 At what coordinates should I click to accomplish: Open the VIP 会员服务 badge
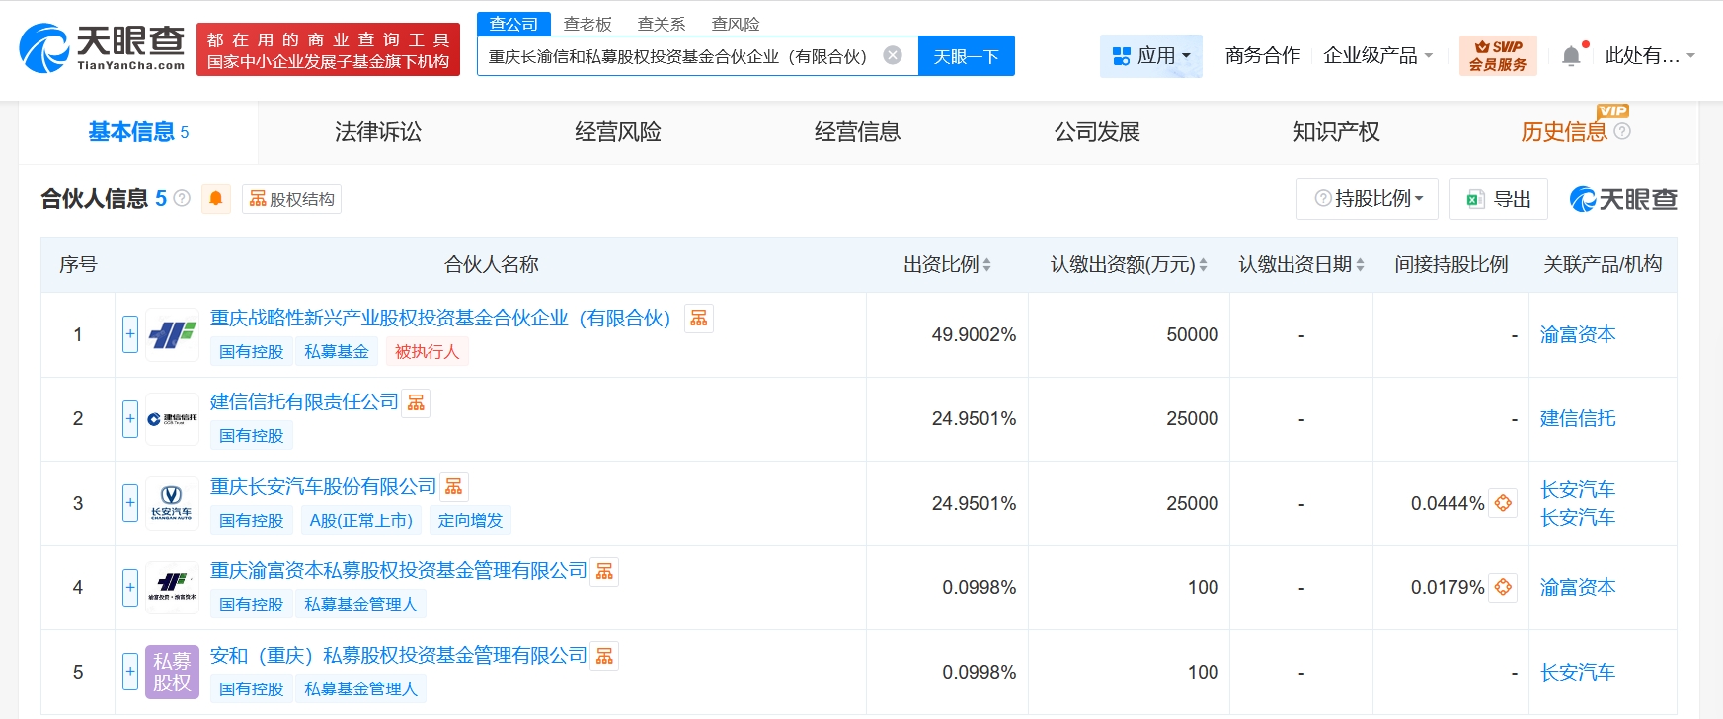coord(1497,56)
